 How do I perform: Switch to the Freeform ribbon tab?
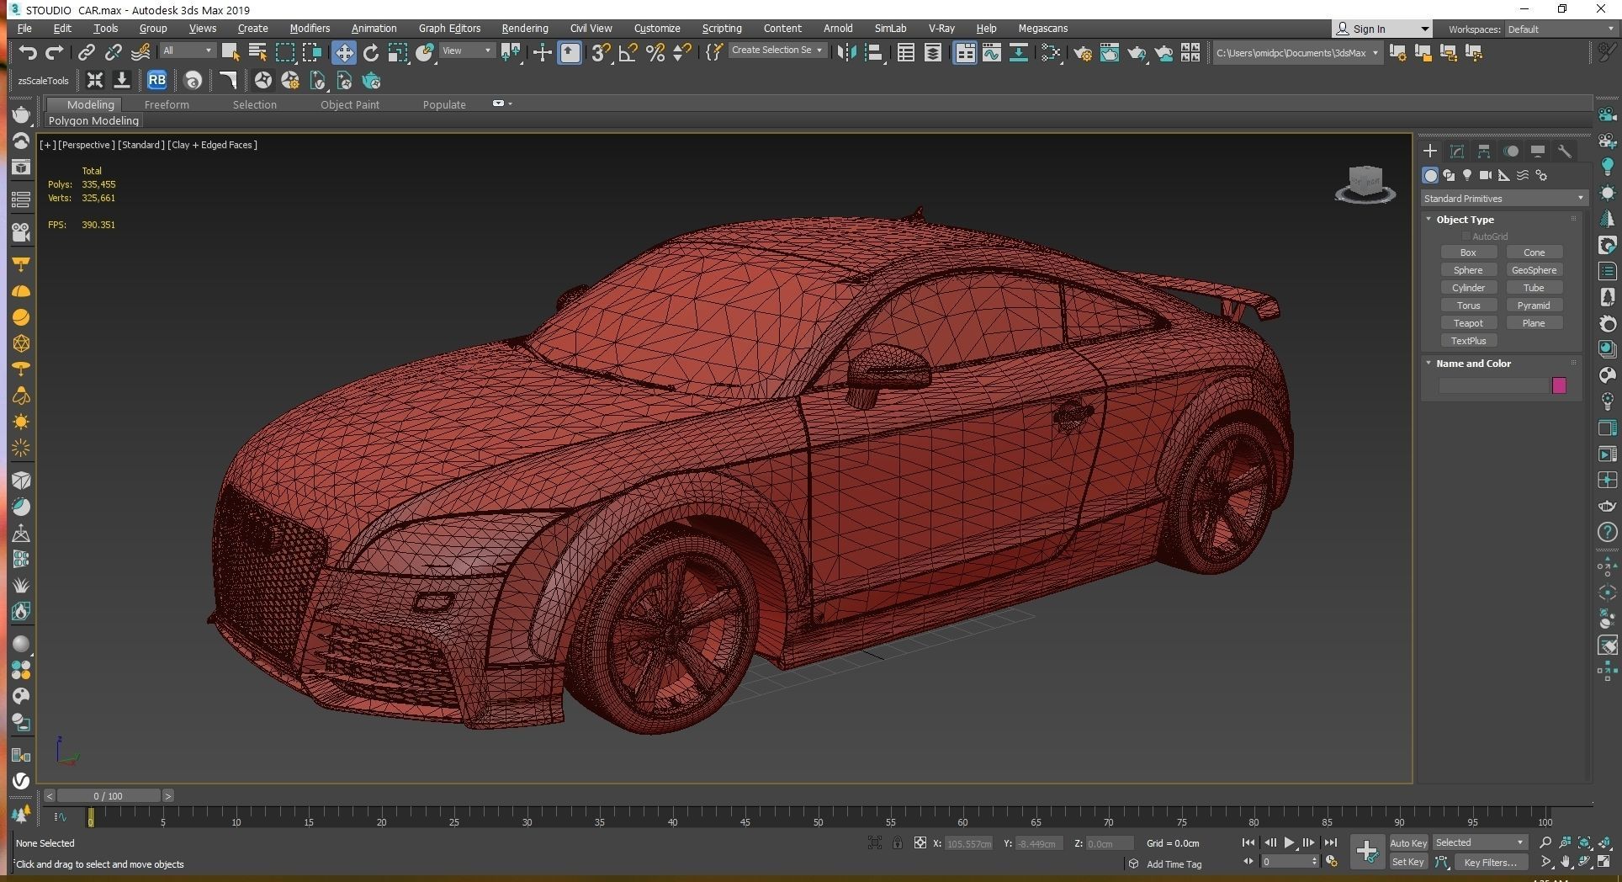pos(167,105)
